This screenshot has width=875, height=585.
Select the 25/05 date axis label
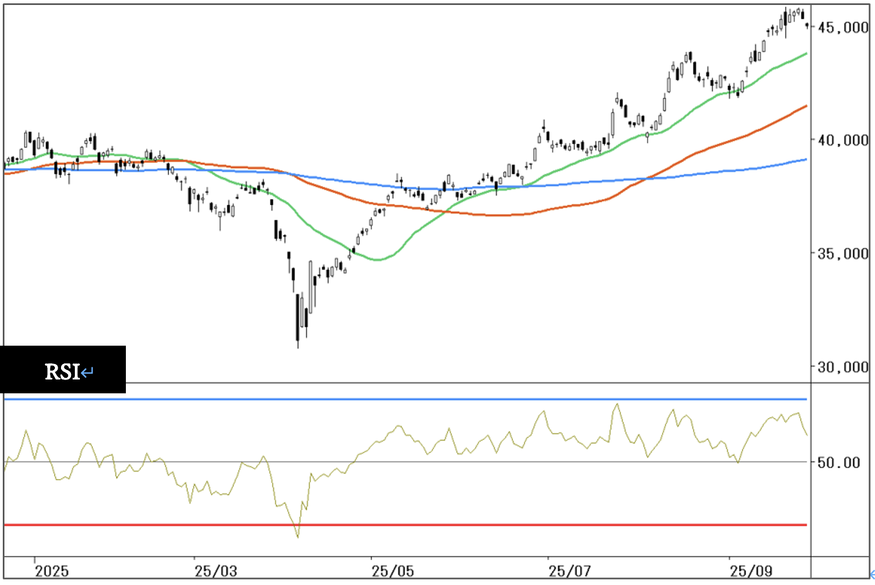(x=393, y=571)
